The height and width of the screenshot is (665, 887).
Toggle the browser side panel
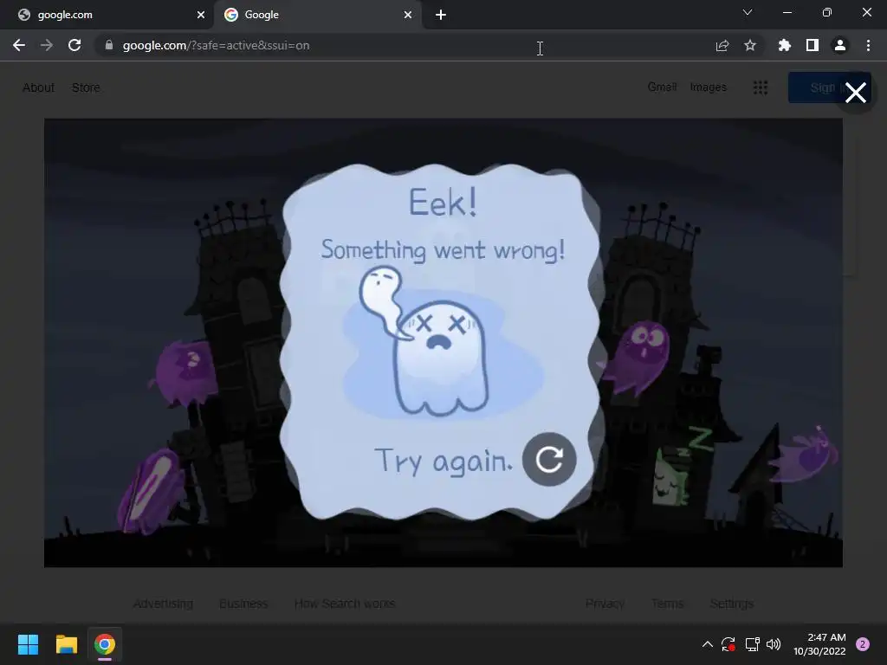click(813, 45)
